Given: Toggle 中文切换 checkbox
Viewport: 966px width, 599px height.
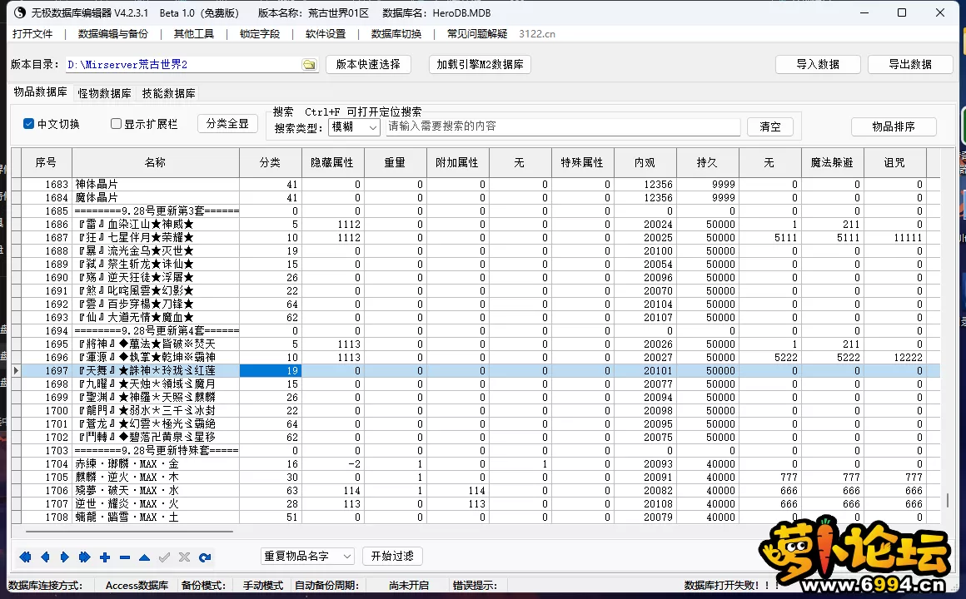Looking at the screenshot, I should point(28,124).
